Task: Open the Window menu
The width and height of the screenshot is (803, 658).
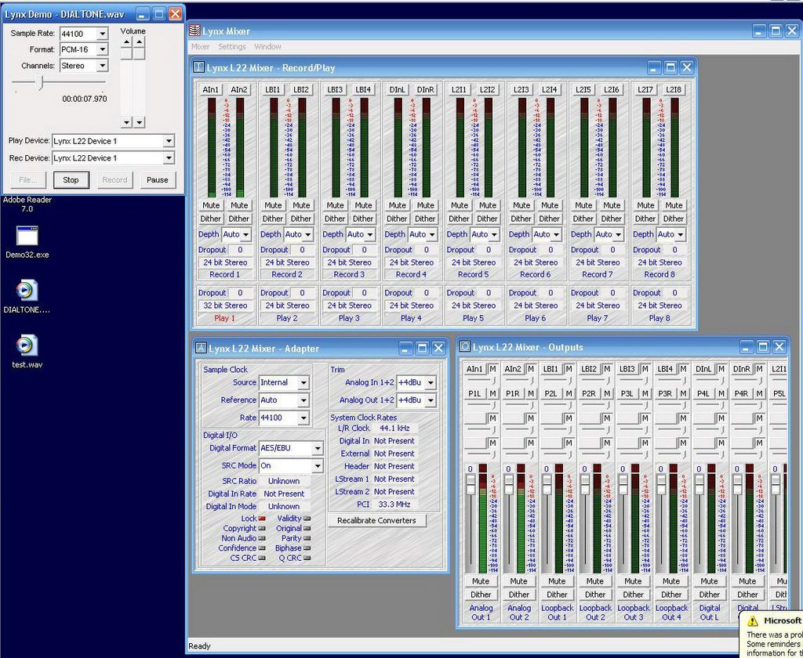Action: click(268, 46)
